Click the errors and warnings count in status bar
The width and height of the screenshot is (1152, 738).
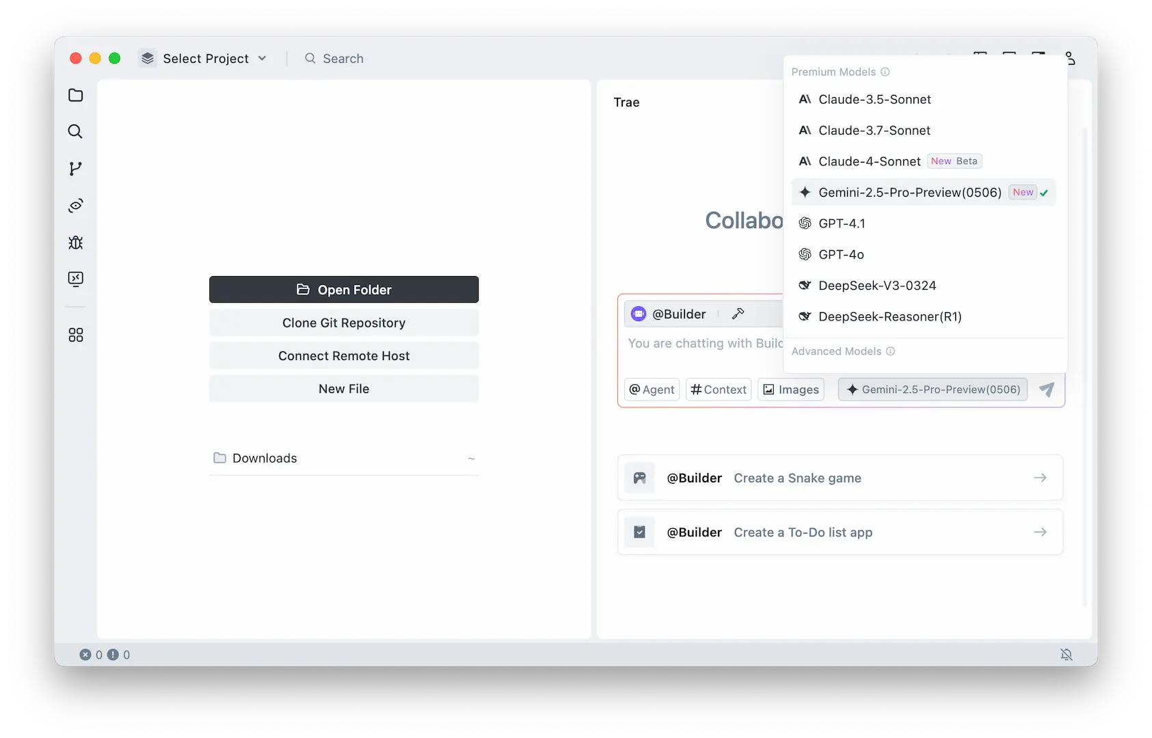(x=105, y=655)
